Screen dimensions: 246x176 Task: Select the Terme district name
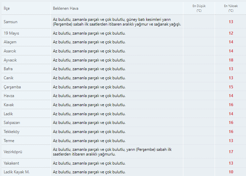click(9, 141)
